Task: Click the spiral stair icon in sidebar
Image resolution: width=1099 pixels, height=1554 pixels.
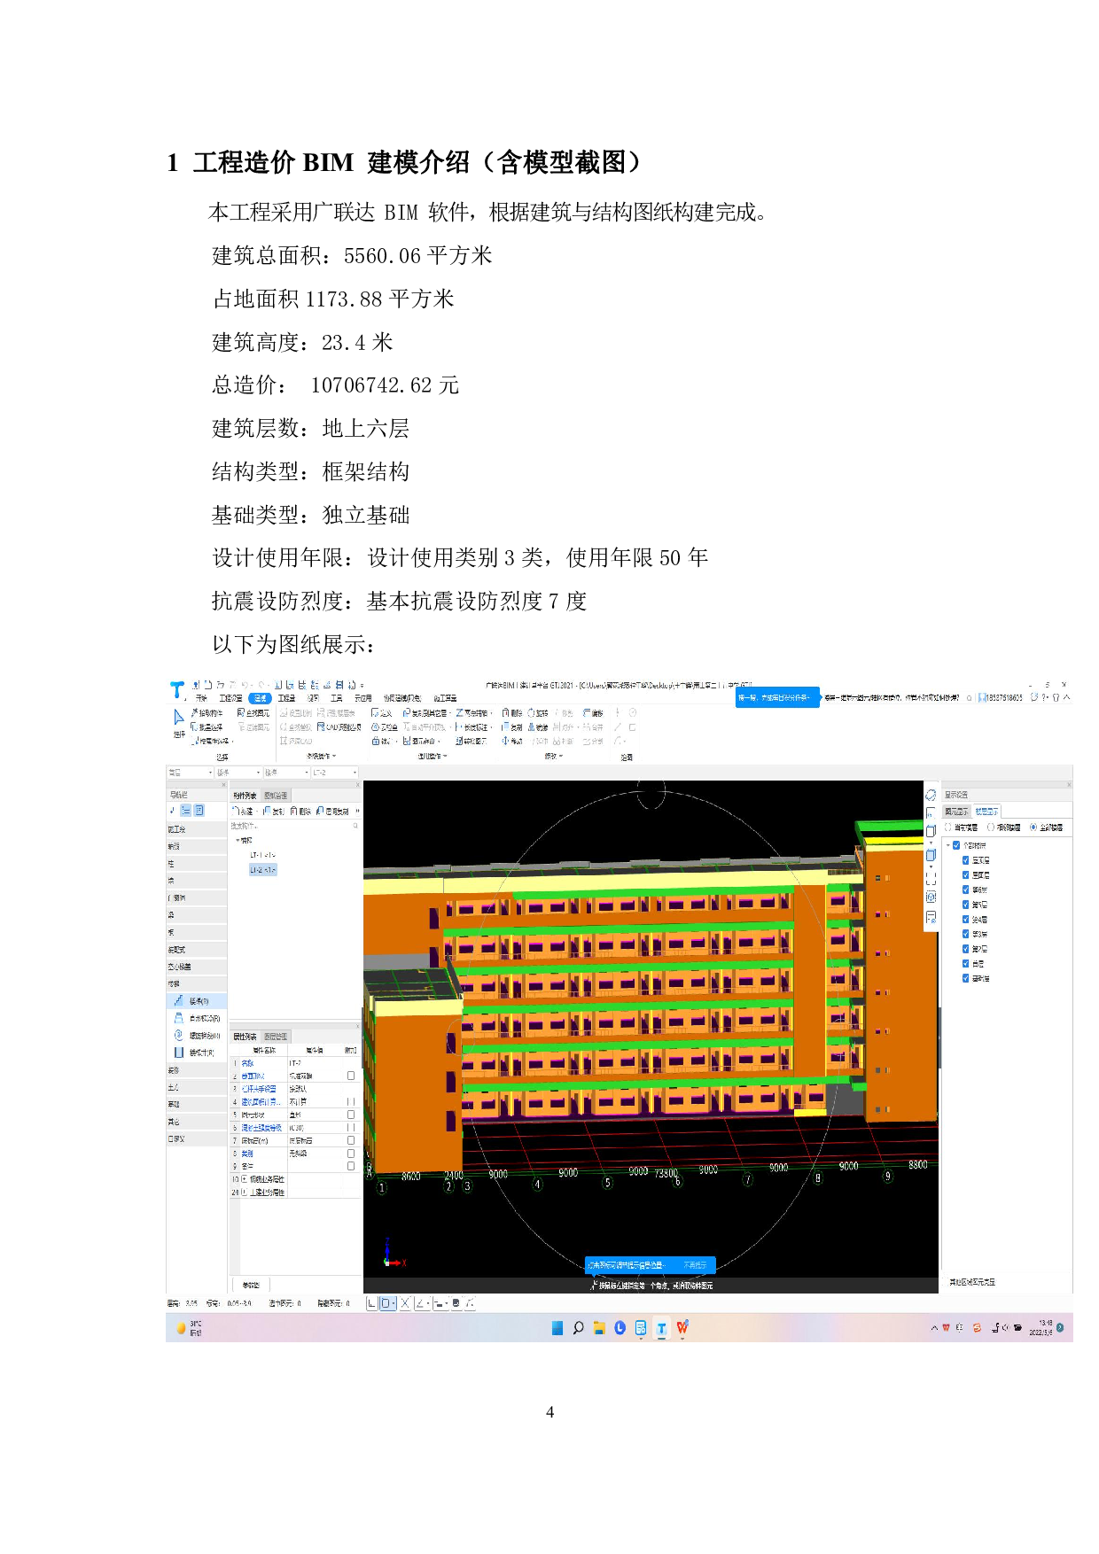Action: point(179,1035)
